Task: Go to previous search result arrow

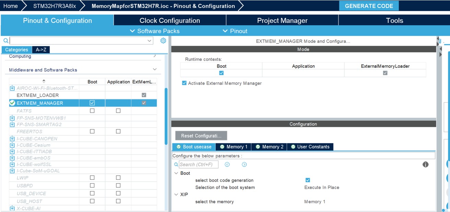Action: coord(227,164)
